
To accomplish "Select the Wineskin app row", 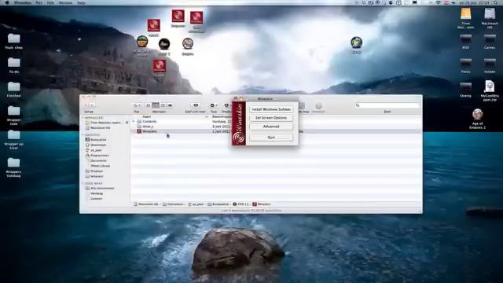I will pos(276,131).
